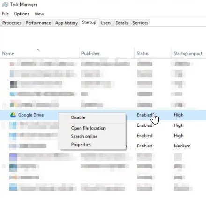The height and width of the screenshot is (198, 206).
Task: Switch to the Performance tab
Action: [38, 23]
